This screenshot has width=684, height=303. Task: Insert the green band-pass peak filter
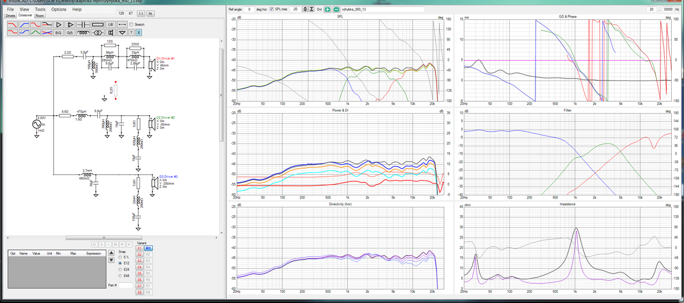35,33
